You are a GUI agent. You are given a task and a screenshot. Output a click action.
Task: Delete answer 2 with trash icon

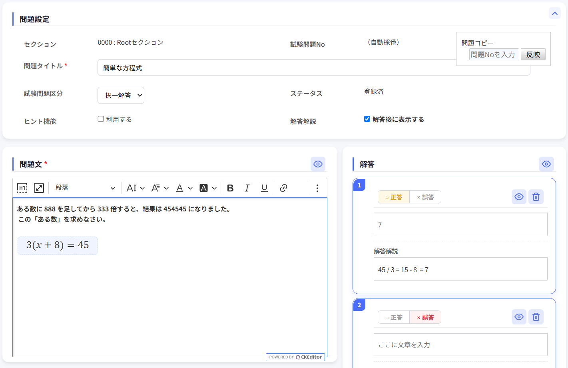pos(536,317)
